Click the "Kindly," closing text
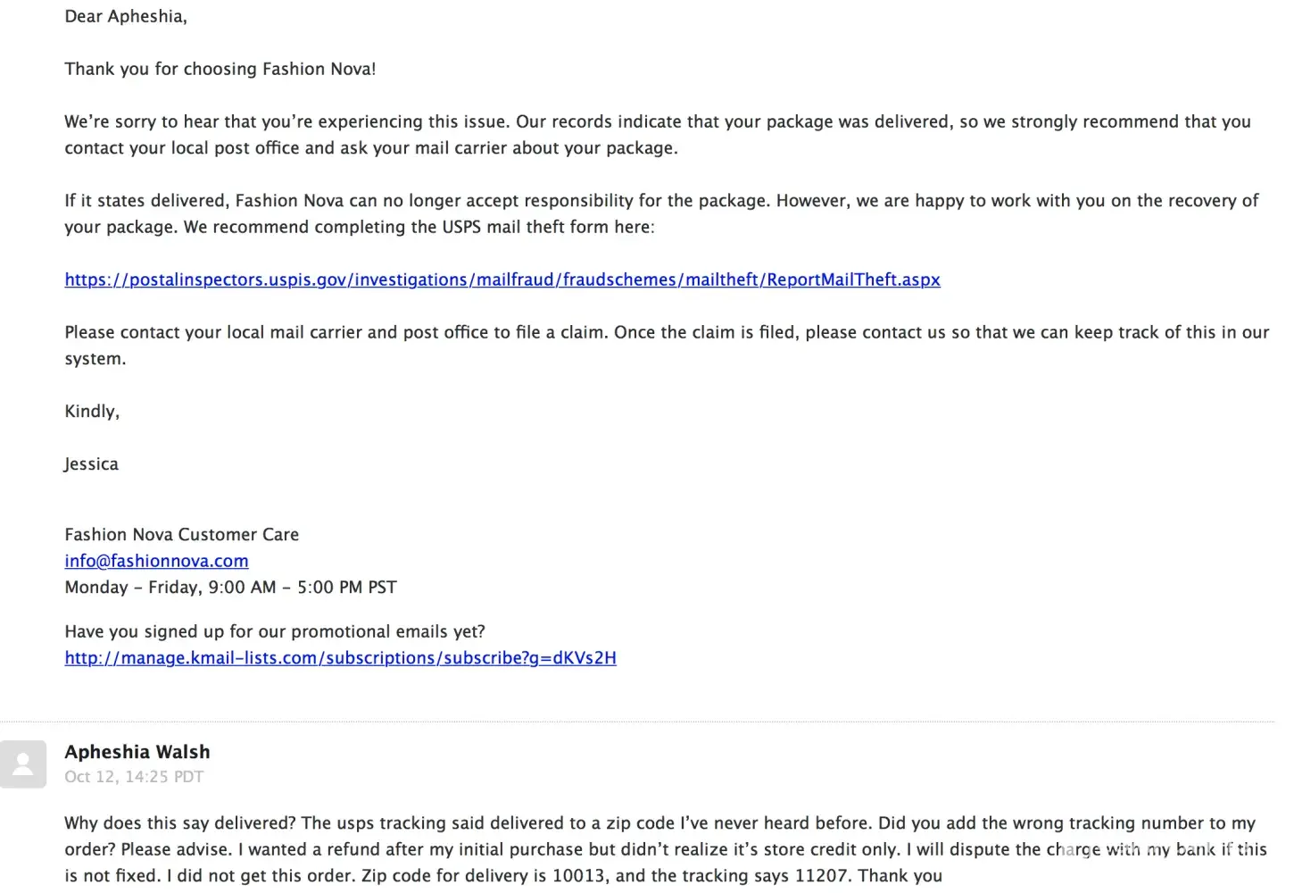 (92, 412)
